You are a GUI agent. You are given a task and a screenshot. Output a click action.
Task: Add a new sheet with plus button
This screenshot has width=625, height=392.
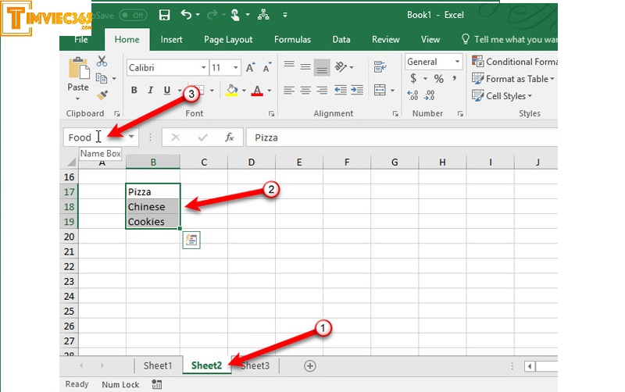[309, 365]
